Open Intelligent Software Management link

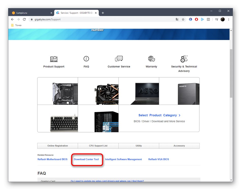pos(124,159)
